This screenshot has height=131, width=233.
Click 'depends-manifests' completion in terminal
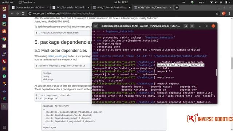pyautogui.click(x=134, y=90)
